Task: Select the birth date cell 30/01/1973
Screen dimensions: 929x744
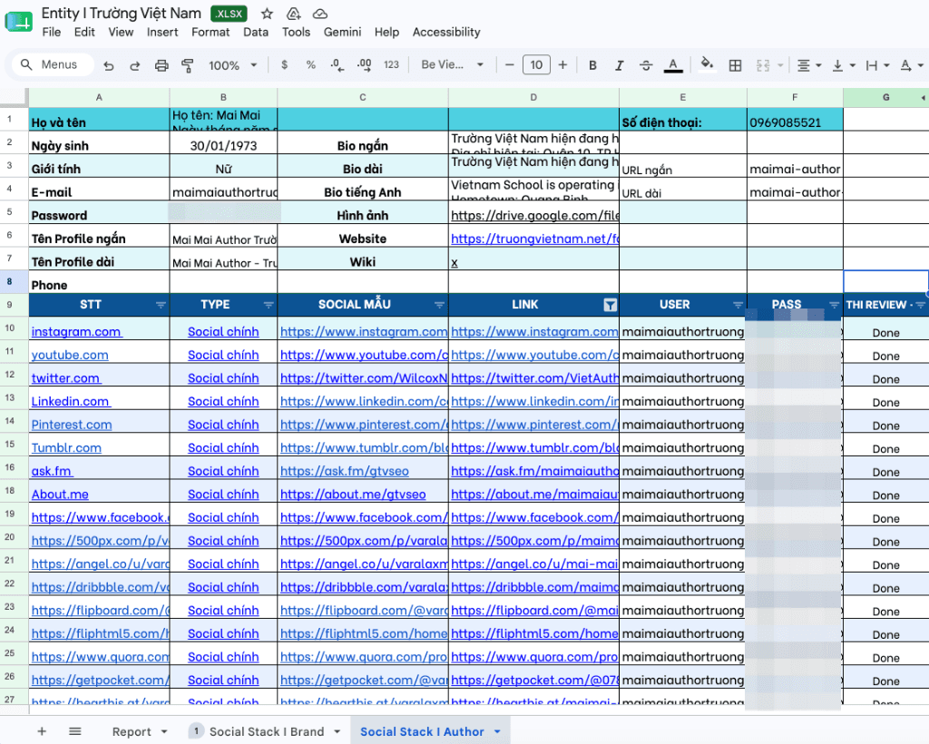Action: point(223,142)
